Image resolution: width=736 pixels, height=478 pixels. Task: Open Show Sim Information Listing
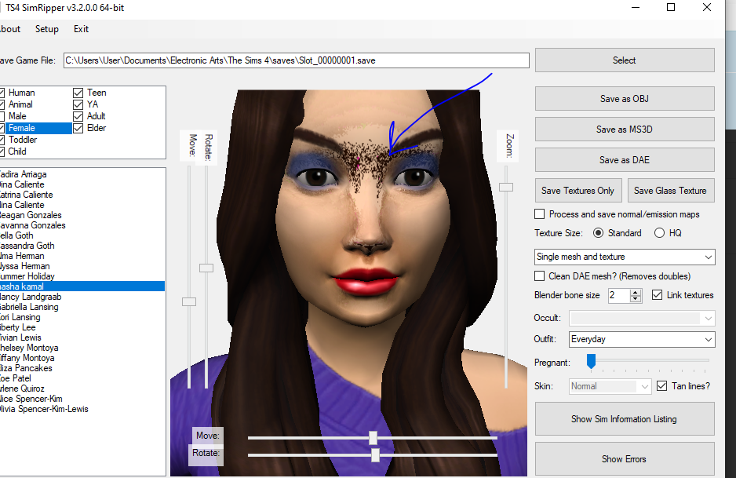624,418
